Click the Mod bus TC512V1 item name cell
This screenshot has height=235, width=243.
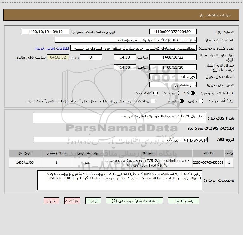(148, 162)
